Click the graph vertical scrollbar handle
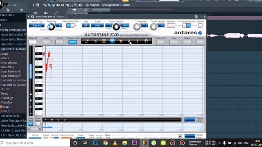This screenshot has height=147, width=262. [31, 71]
